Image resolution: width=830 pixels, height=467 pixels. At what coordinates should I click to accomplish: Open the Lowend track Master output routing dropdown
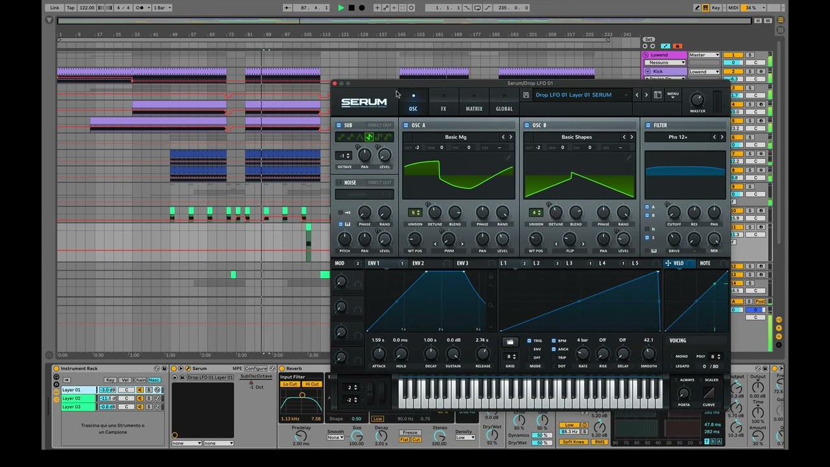point(704,55)
